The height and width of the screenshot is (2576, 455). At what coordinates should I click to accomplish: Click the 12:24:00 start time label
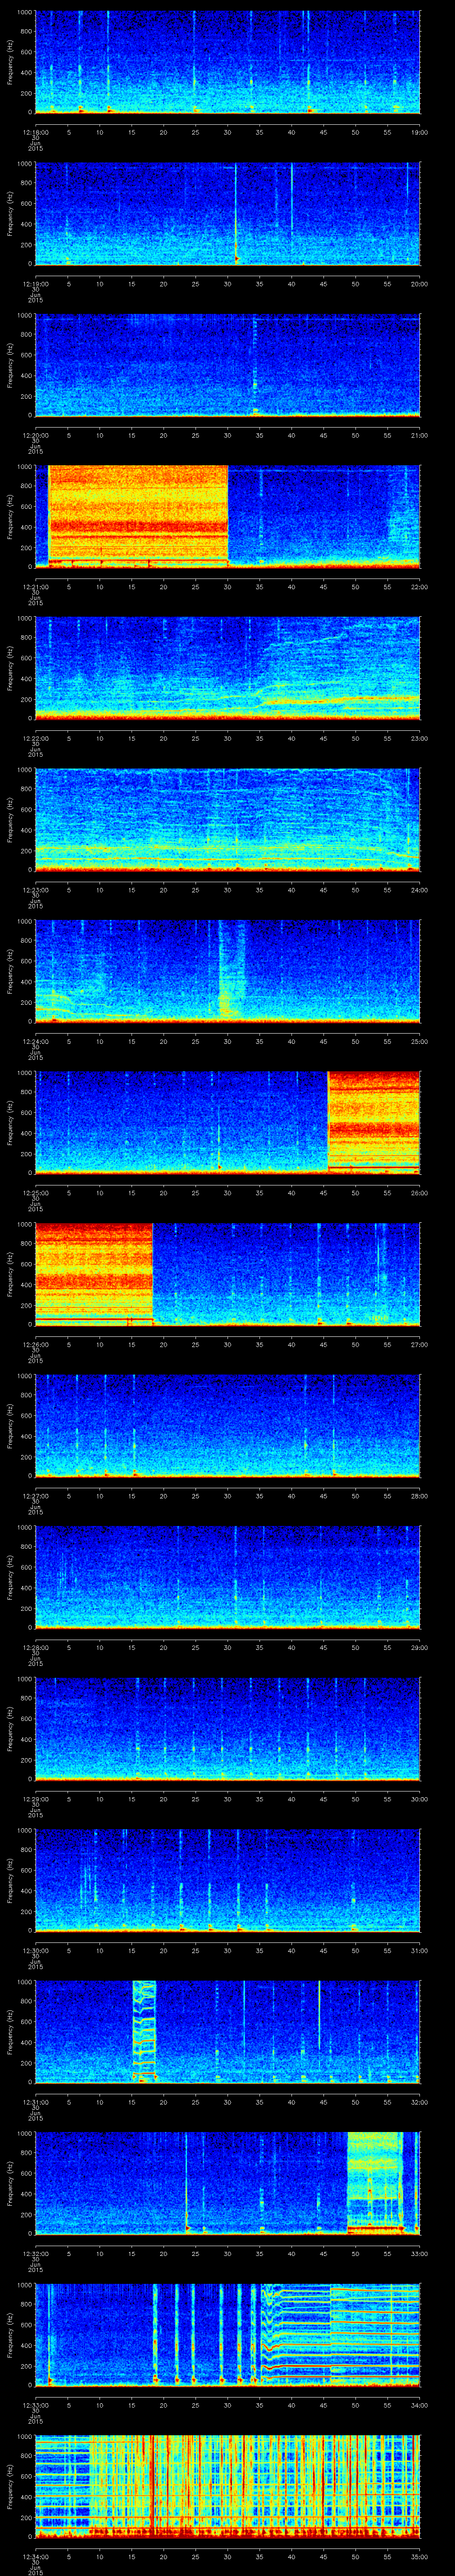coord(35,1041)
